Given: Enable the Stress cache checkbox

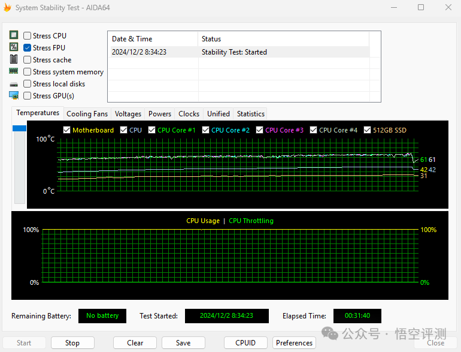Looking at the screenshot, I should point(27,60).
